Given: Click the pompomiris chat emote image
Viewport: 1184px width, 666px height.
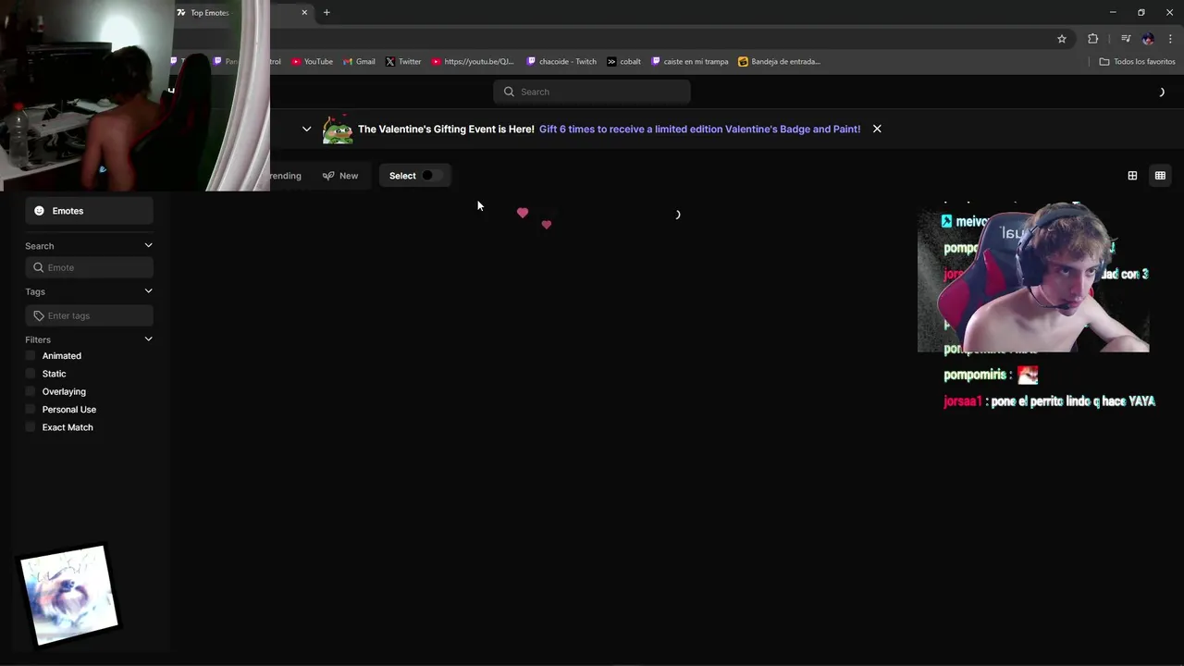Looking at the screenshot, I should pyautogui.click(x=1028, y=376).
